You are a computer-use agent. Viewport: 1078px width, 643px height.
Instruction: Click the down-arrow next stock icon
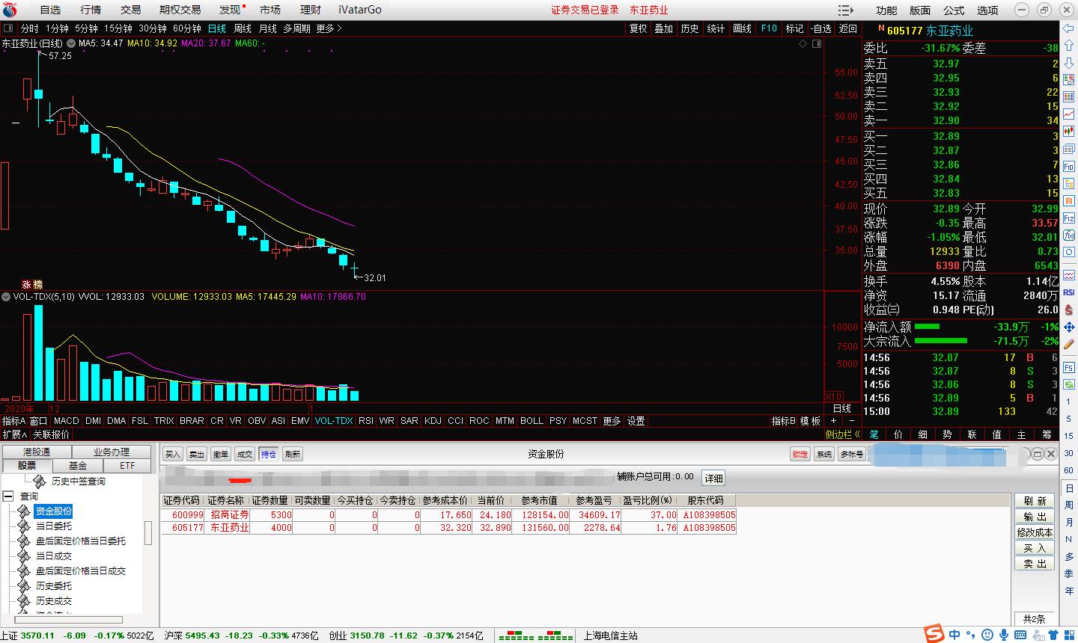click(x=1068, y=64)
